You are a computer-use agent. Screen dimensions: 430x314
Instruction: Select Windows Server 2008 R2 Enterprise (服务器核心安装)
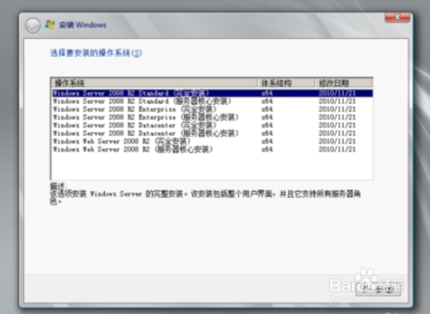[212, 117]
